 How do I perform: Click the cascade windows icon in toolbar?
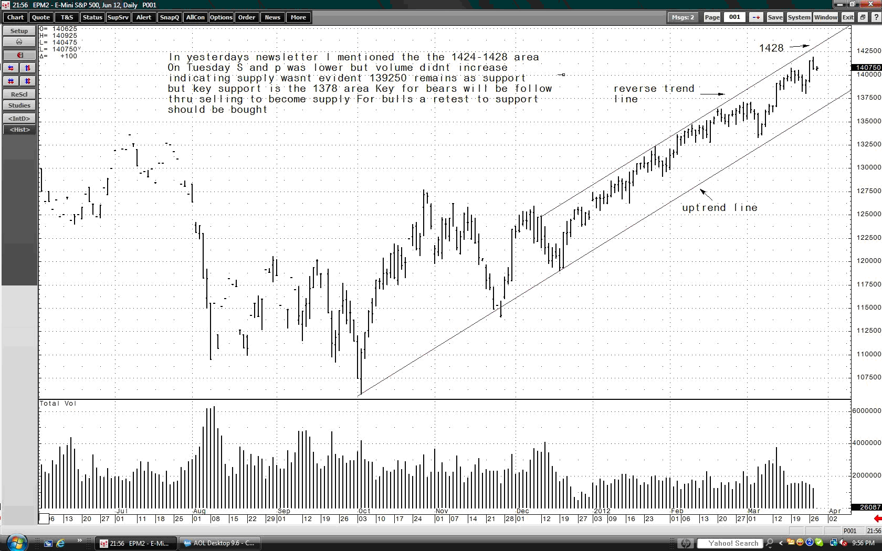pyautogui.click(x=863, y=17)
